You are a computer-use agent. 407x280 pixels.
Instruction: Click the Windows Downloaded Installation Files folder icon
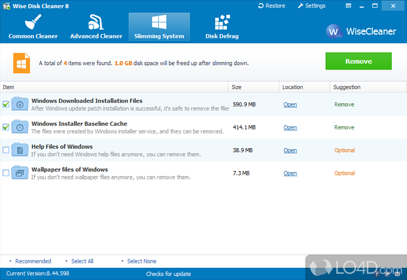[x=20, y=104]
